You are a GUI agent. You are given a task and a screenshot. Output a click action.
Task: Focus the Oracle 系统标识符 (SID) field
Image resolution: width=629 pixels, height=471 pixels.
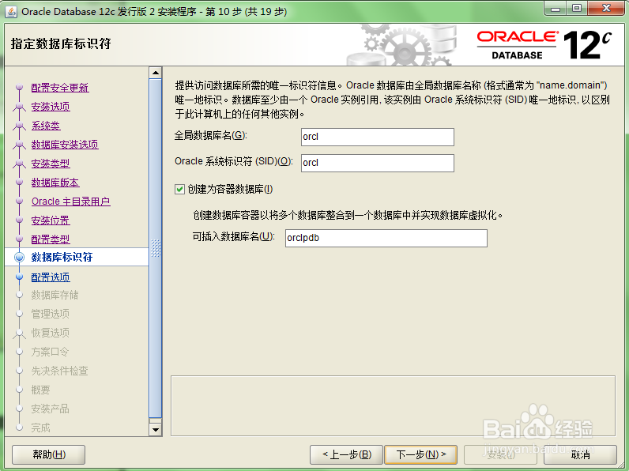(378, 164)
